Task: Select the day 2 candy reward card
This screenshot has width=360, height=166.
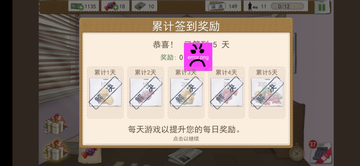Action: pyautogui.click(x=146, y=92)
